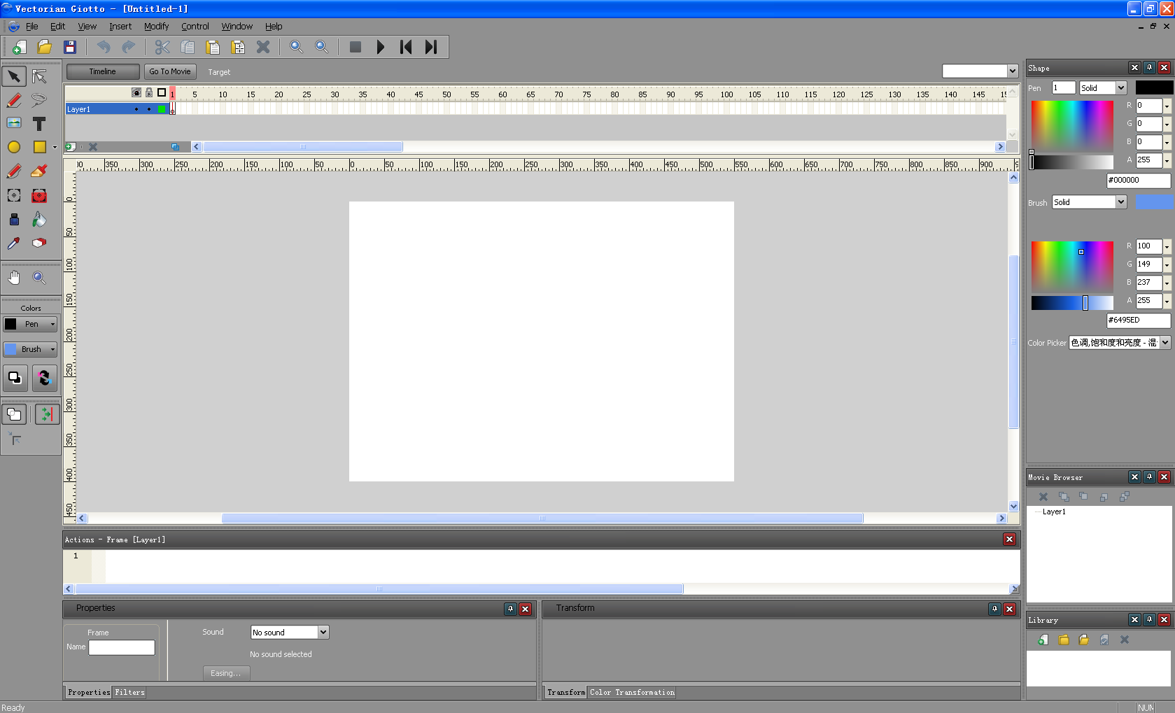Open the Modify menu
Image resolution: width=1175 pixels, height=713 pixels.
coord(156,27)
